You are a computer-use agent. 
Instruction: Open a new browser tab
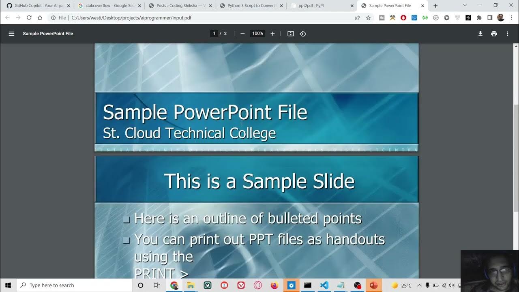[435, 6]
